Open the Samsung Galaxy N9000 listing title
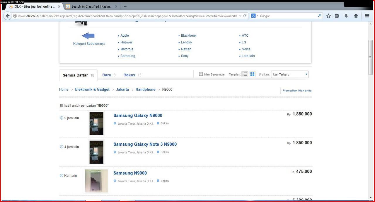 [138, 116]
